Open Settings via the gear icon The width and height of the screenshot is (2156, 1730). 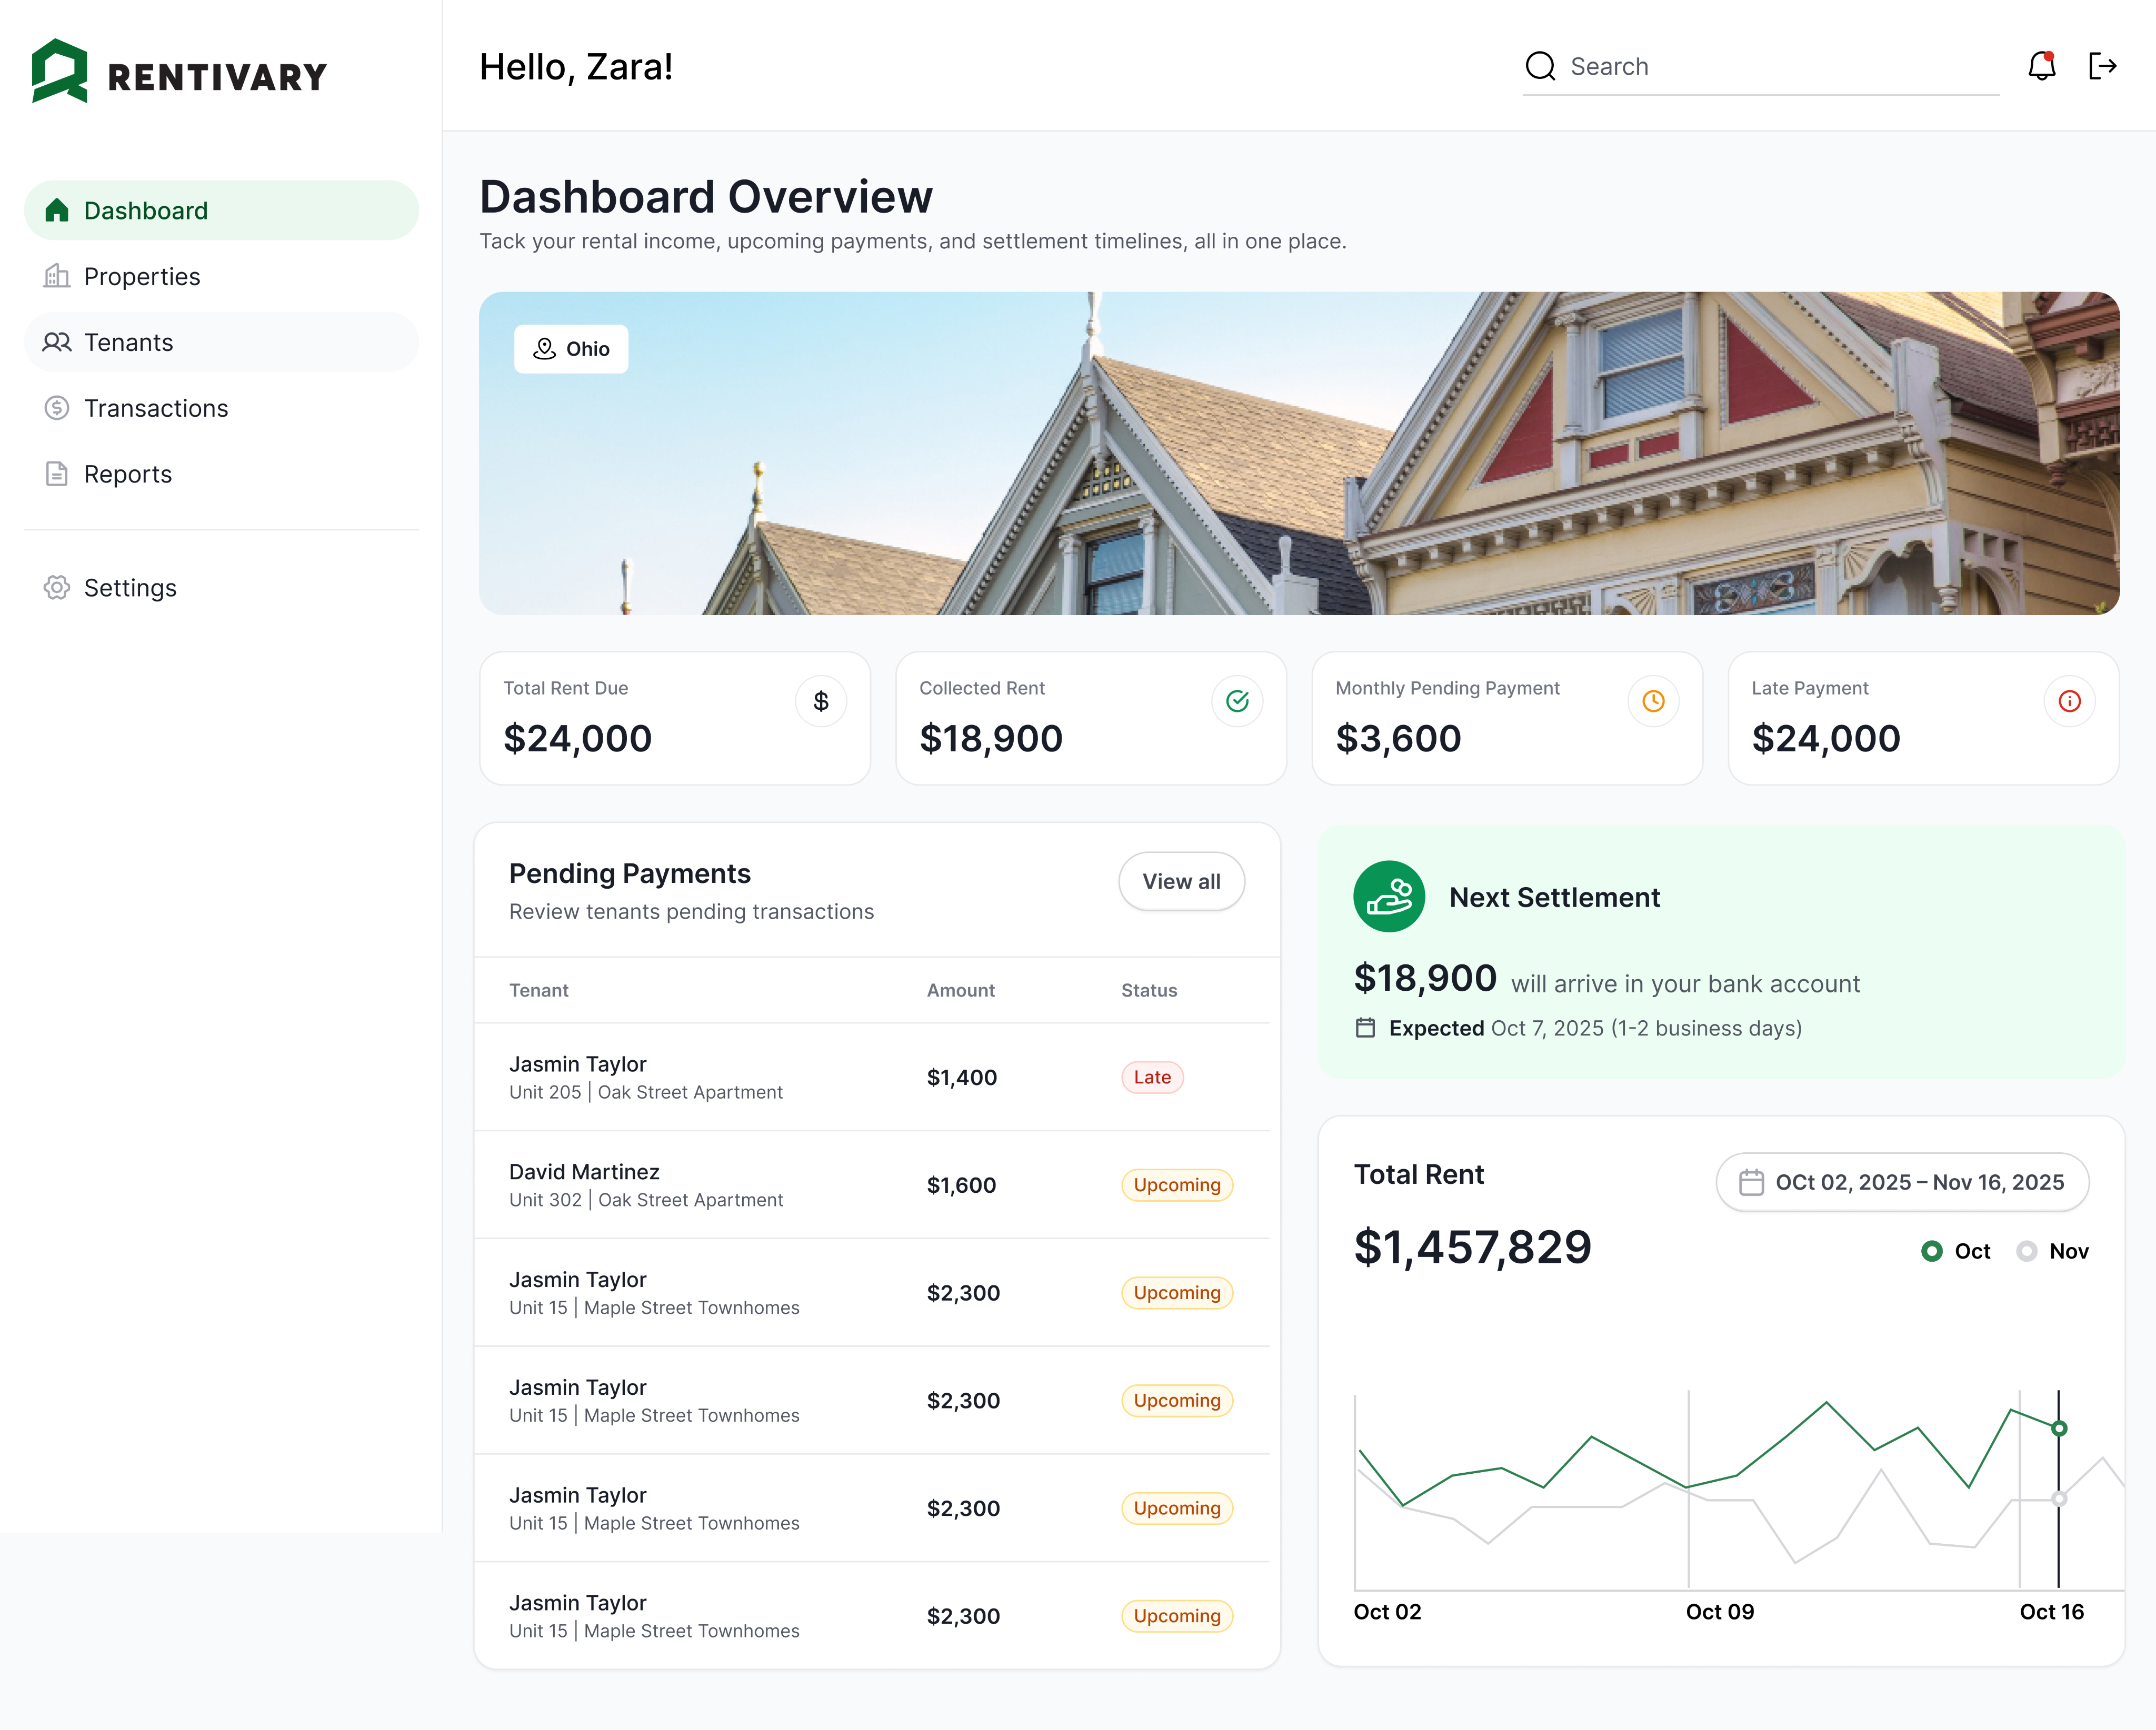pos(57,588)
